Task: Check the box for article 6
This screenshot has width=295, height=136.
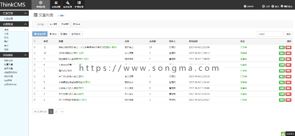Action: pyautogui.click(x=35, y=76)
